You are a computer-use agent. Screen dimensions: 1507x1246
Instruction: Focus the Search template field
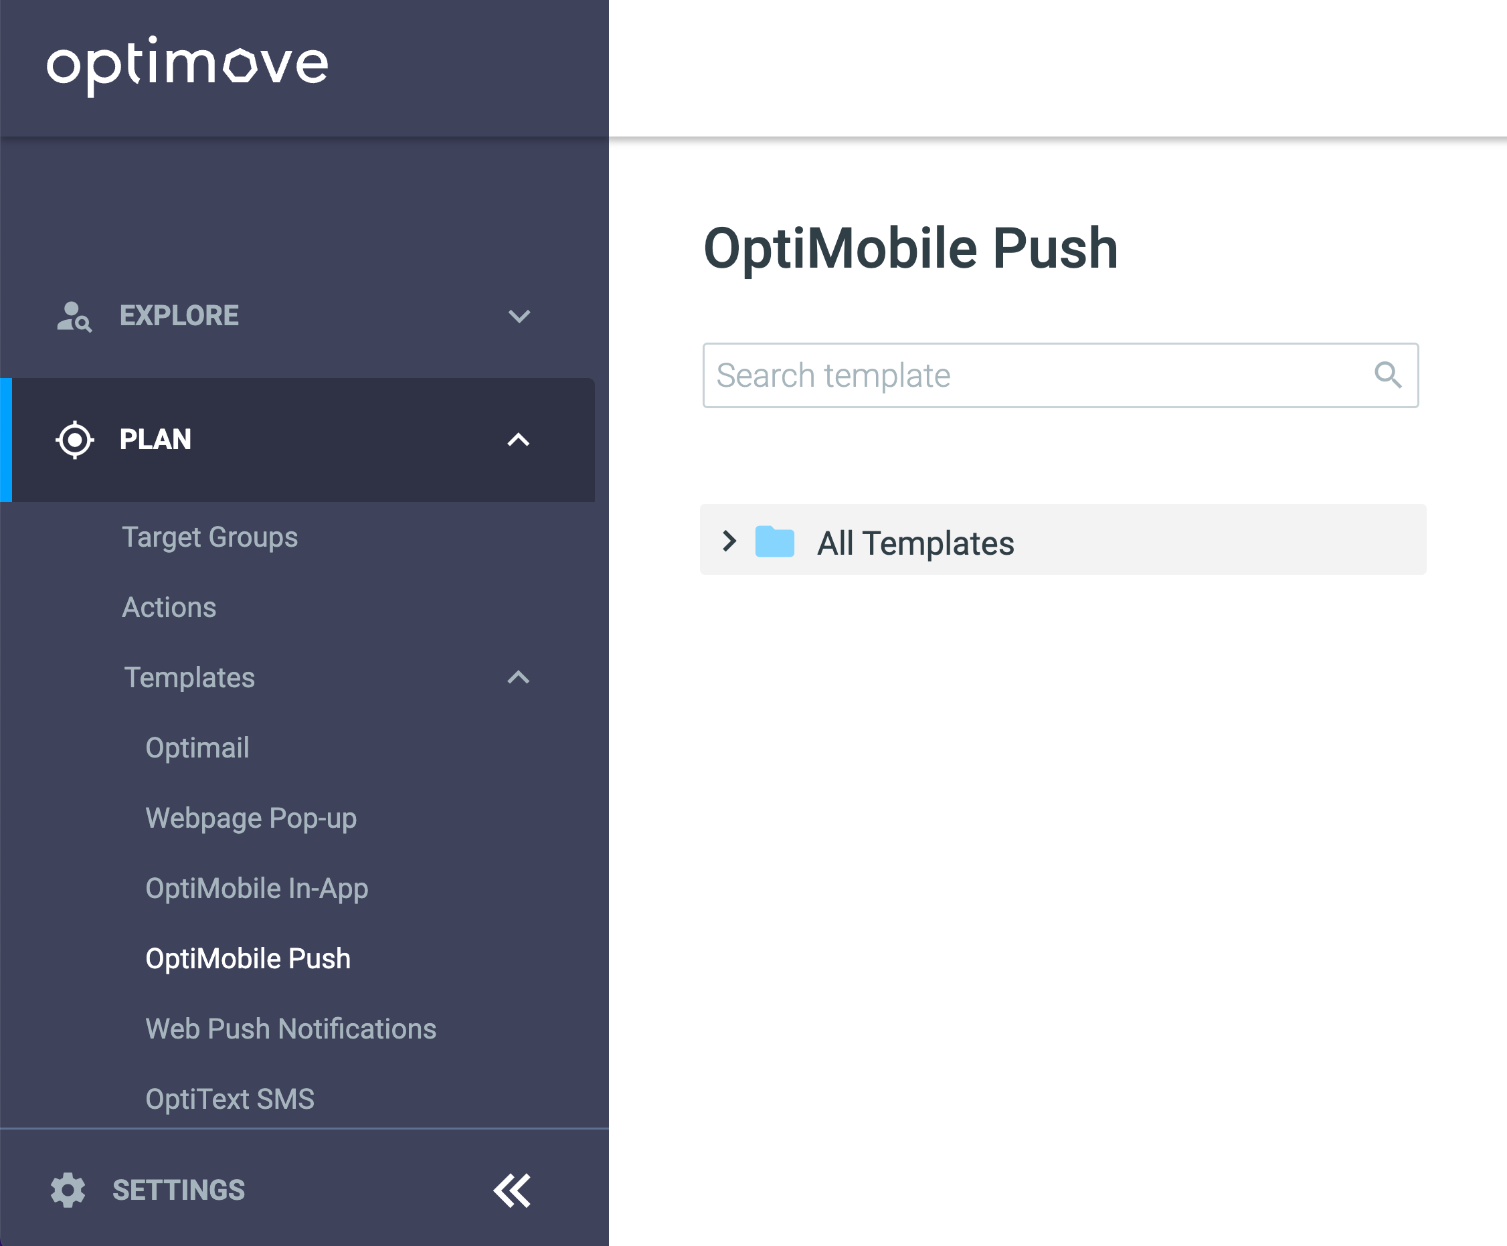(1061, 375)
